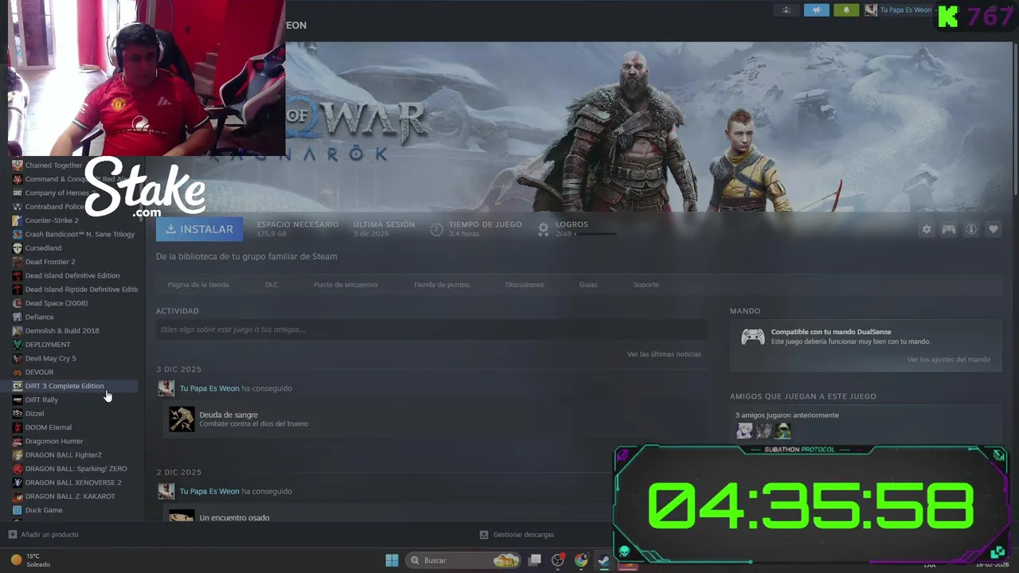Click the Counter-Strike 2 game icon in the library
The width and height of the screenshot is (1019, 573).
point(18,220)
